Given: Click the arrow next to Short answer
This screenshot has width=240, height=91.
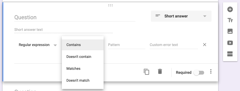Looking at the screenshot, I should (x=205, y=16).
